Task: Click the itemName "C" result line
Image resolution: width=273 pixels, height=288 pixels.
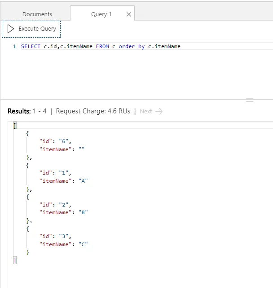Action: tap(63, 244)
